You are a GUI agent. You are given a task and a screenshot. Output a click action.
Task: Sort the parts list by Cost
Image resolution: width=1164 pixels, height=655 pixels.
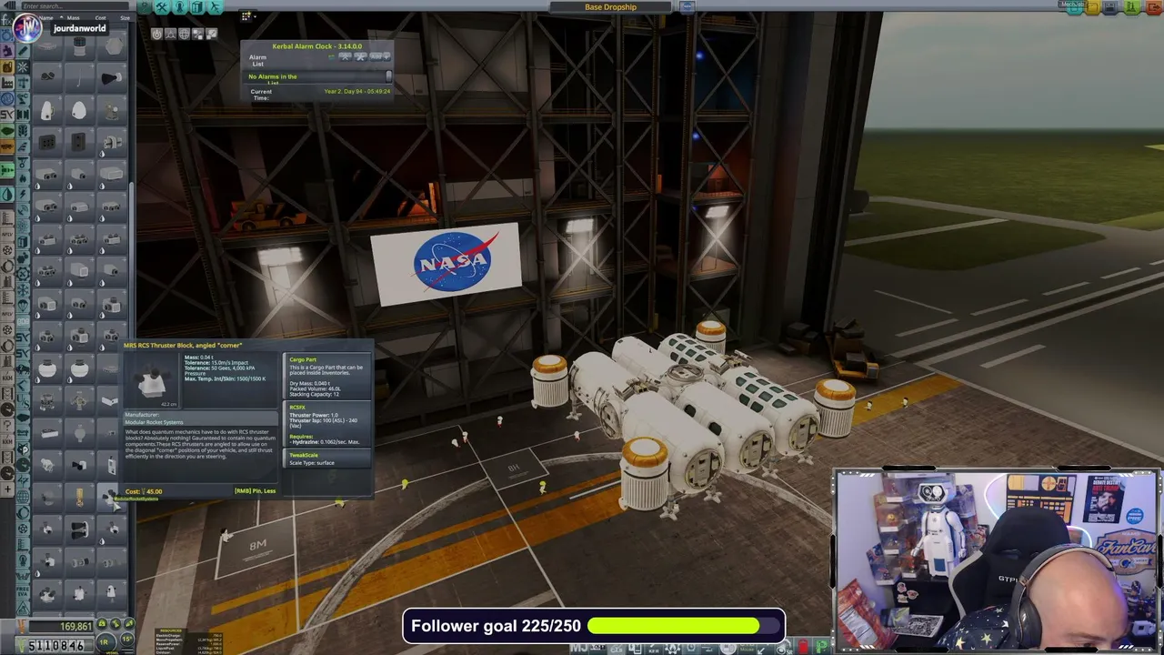(100, 18)
